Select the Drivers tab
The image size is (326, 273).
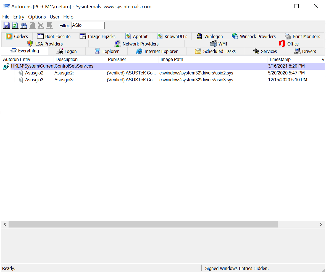(x=305, y=51)
